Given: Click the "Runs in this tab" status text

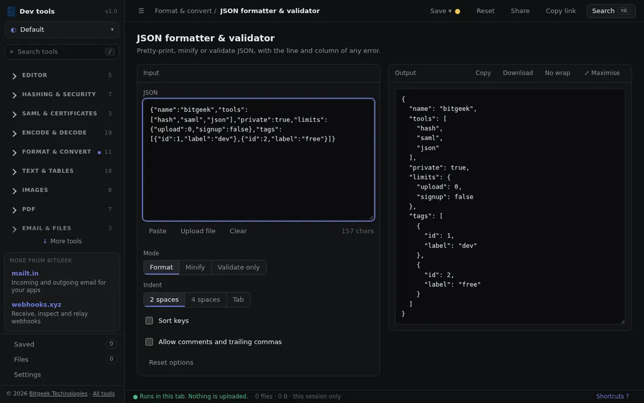Looking at the screenshot, I should click(193, 397).
